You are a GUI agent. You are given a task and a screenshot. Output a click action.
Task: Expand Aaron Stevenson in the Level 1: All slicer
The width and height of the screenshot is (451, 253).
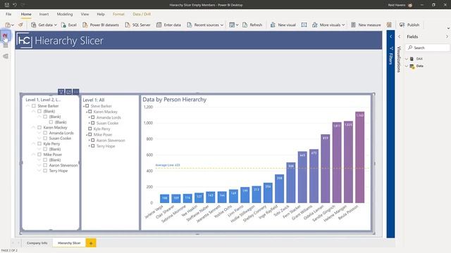[x=89, y=141]
